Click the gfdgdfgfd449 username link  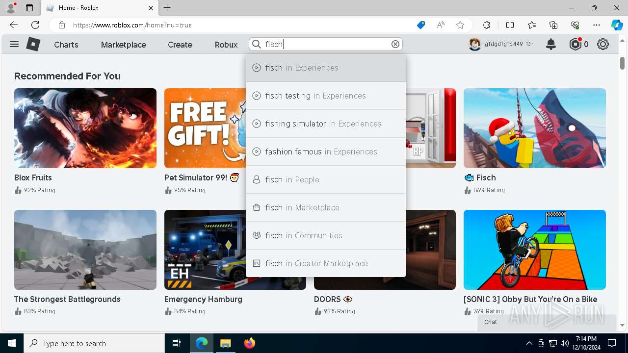pyautogui.click(x=504, y=44)
